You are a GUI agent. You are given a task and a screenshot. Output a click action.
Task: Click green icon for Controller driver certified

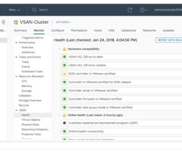64,90
